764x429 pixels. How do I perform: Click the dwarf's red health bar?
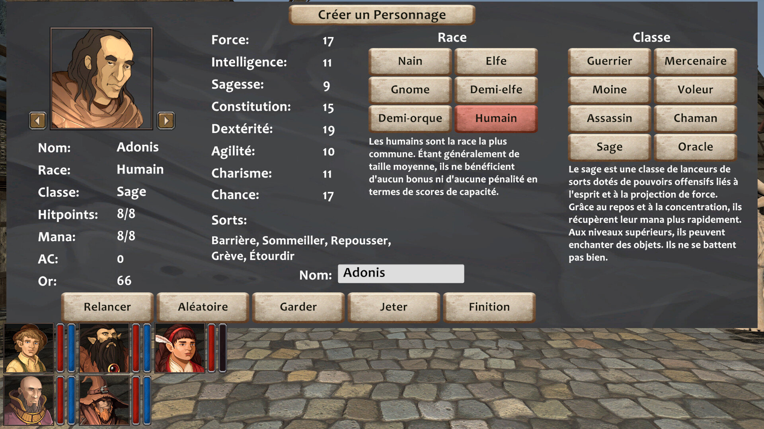[x=136, y=348]
